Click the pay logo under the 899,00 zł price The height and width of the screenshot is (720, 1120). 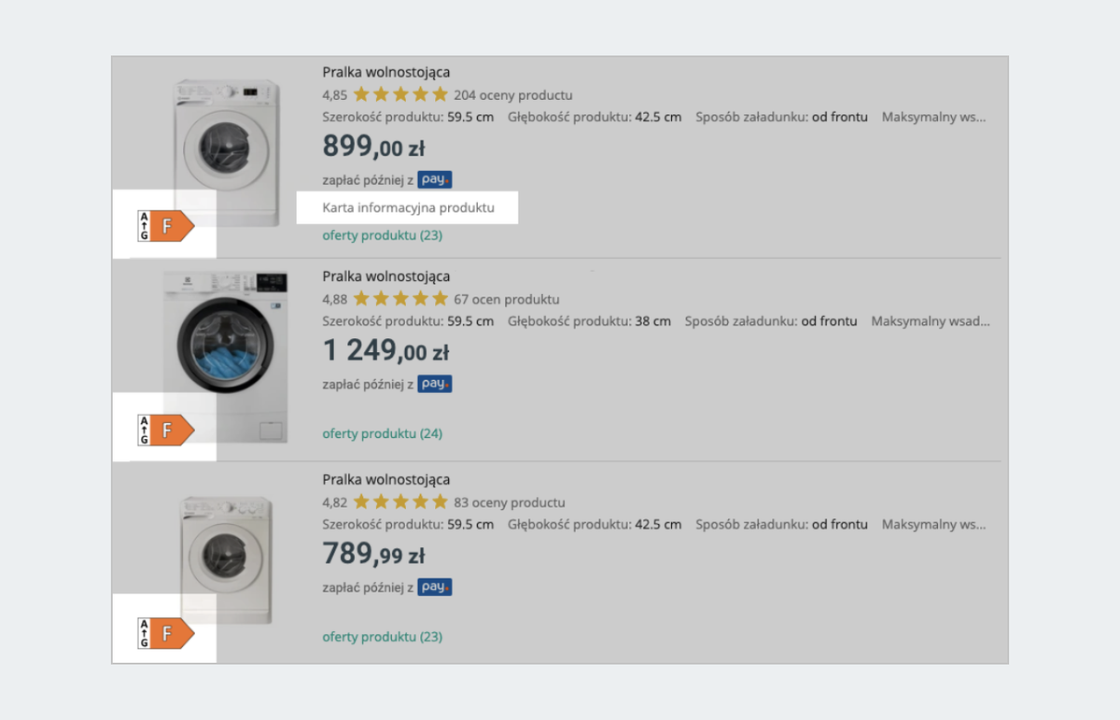[x=435, y=180]
